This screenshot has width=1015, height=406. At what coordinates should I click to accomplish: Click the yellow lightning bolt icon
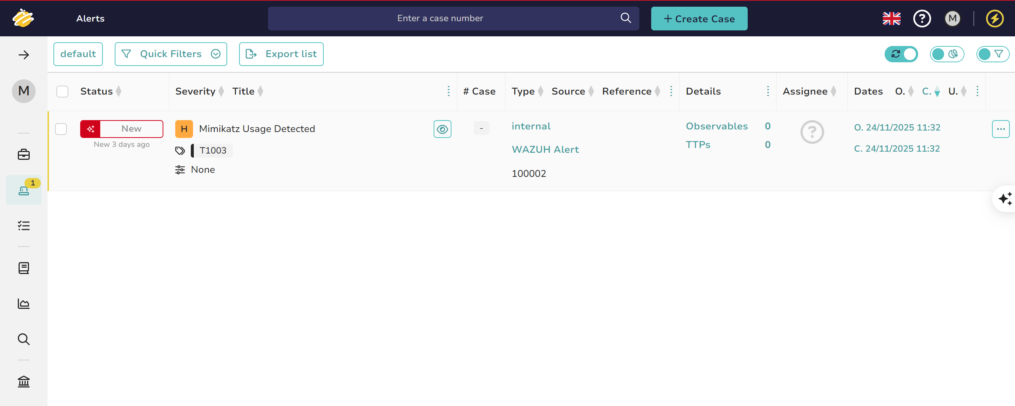coord(995,19)
